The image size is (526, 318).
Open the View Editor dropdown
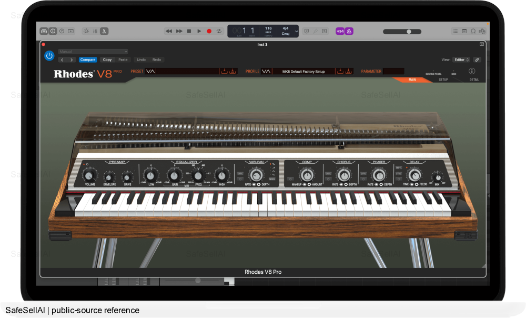point(461,60)
